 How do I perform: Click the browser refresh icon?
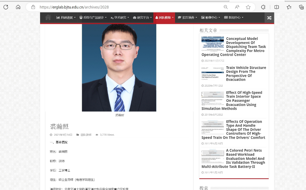6,7
